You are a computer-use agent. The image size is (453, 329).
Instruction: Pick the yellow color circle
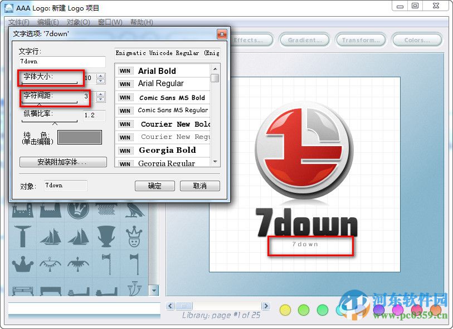click(285, 310)
